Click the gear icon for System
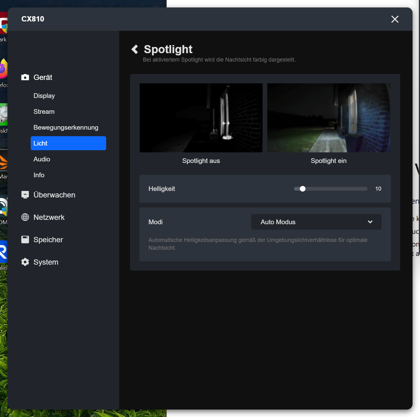The height and width of the screenshot is (417, 420). [25, 262]
